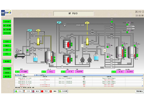144x103 pixels.
Task: Open the KOH chemical page
Action: pos(7,41)
